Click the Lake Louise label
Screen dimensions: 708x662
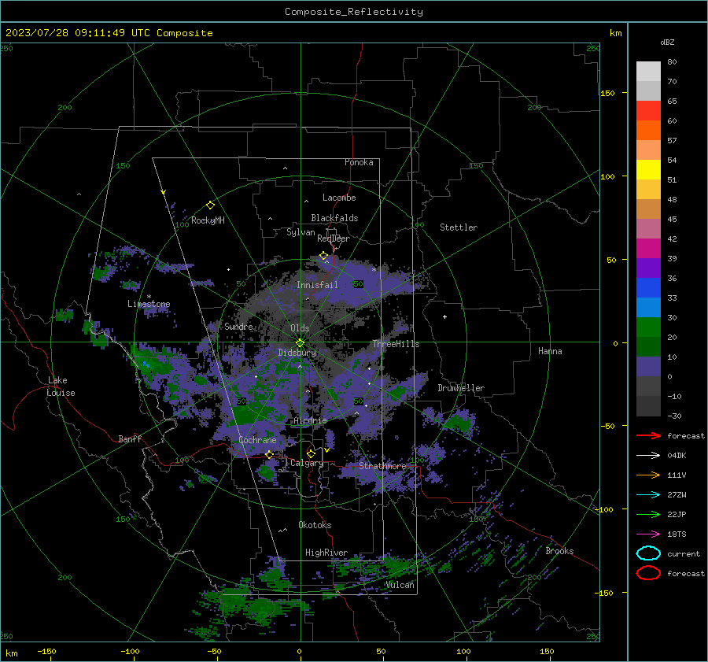[61, 386]
